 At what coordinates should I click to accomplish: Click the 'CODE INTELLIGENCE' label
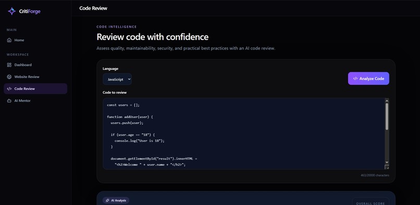click(117, 27)
